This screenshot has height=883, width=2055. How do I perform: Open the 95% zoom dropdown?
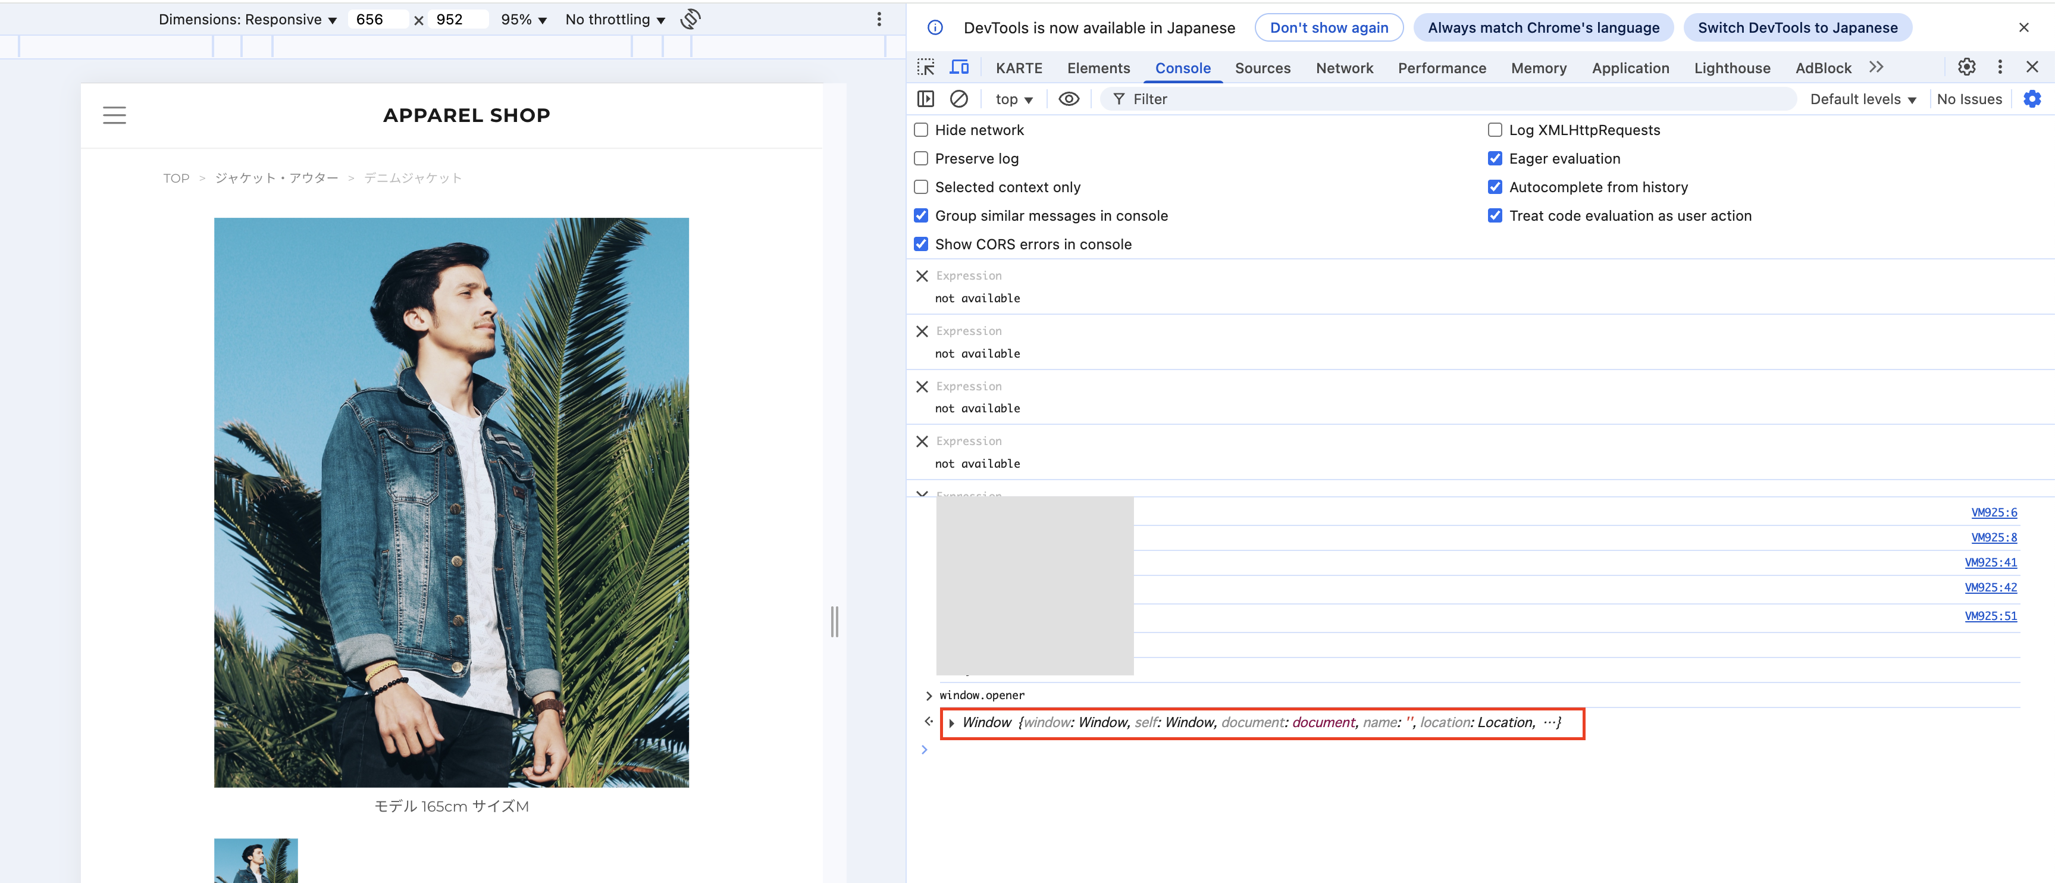tap(524, 19)
